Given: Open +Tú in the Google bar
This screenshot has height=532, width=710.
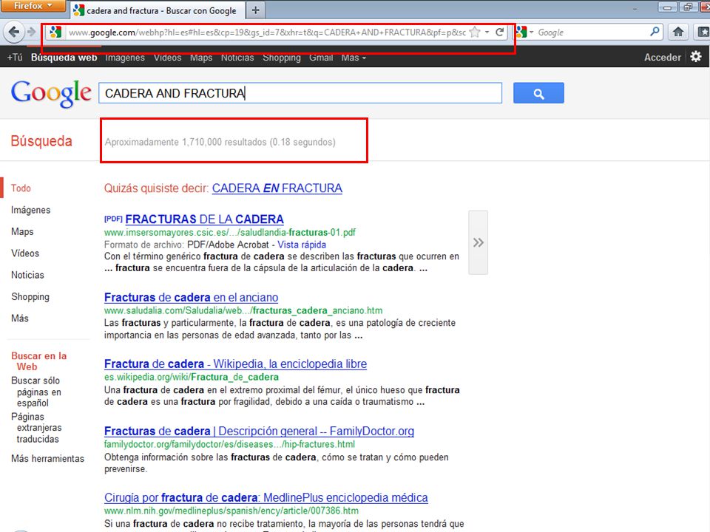Looking at the screenshot, I should (x=15, y=58).
